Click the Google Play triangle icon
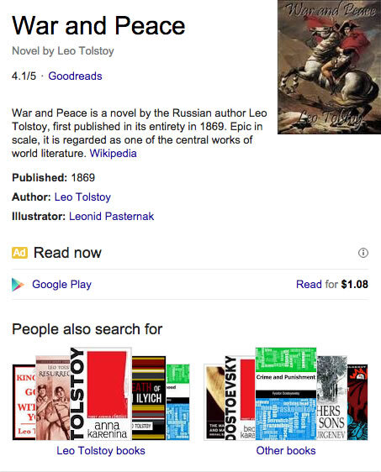Screen dimensions: 381x472 pos(18,285)
